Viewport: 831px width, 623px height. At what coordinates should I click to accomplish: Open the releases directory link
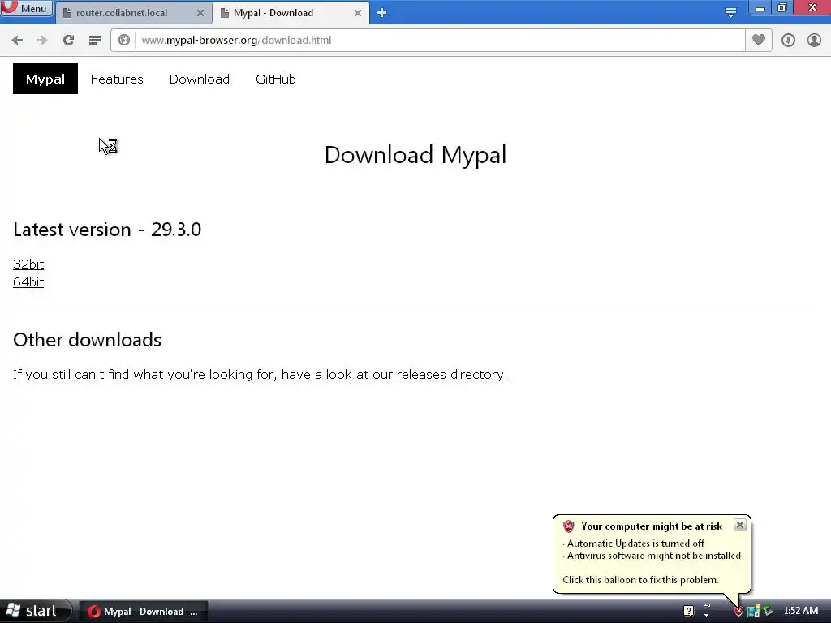tap(452, 375)
